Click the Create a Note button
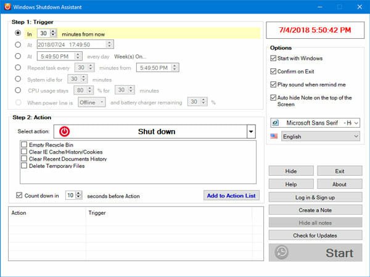The image size is (370, 277). [314, 210]
